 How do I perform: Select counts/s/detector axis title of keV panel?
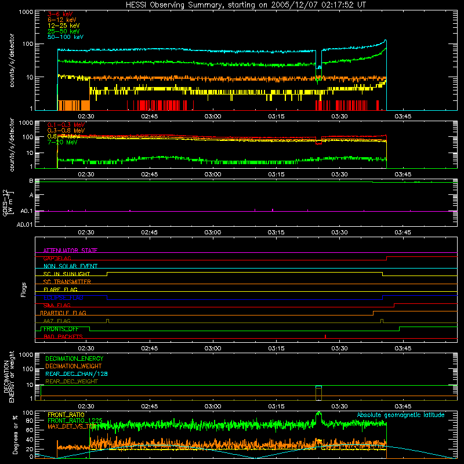pos(12,60)
